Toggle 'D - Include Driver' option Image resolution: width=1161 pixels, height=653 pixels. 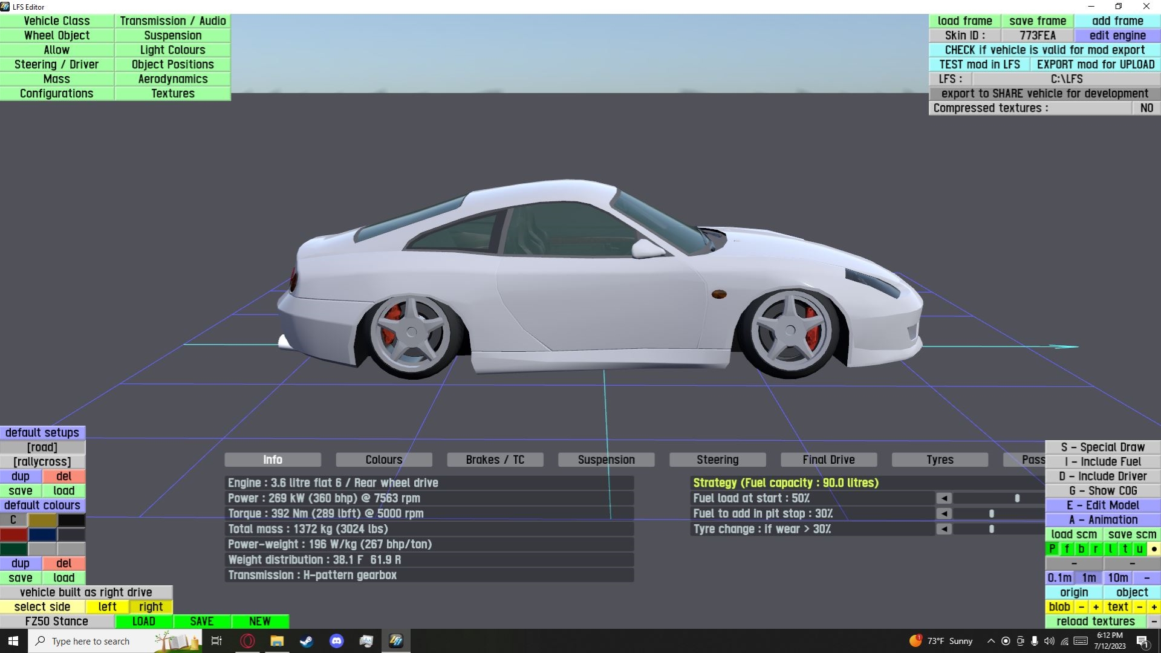point(1102,476)
